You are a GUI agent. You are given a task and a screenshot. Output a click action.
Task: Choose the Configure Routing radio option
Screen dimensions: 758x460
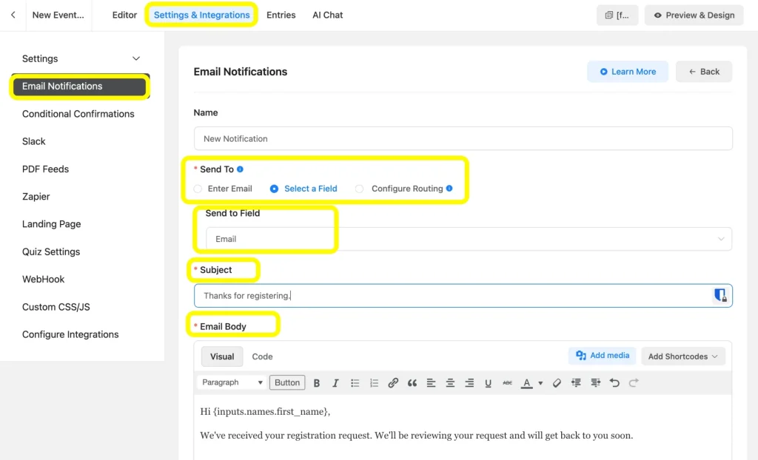tap(359, 189)
